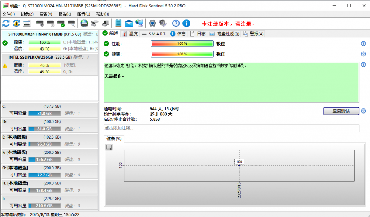Image resolution: width=370 pixels, height=217 pixels.
Task: Switch to the 警报(A) tab
Action: (253, 34)
